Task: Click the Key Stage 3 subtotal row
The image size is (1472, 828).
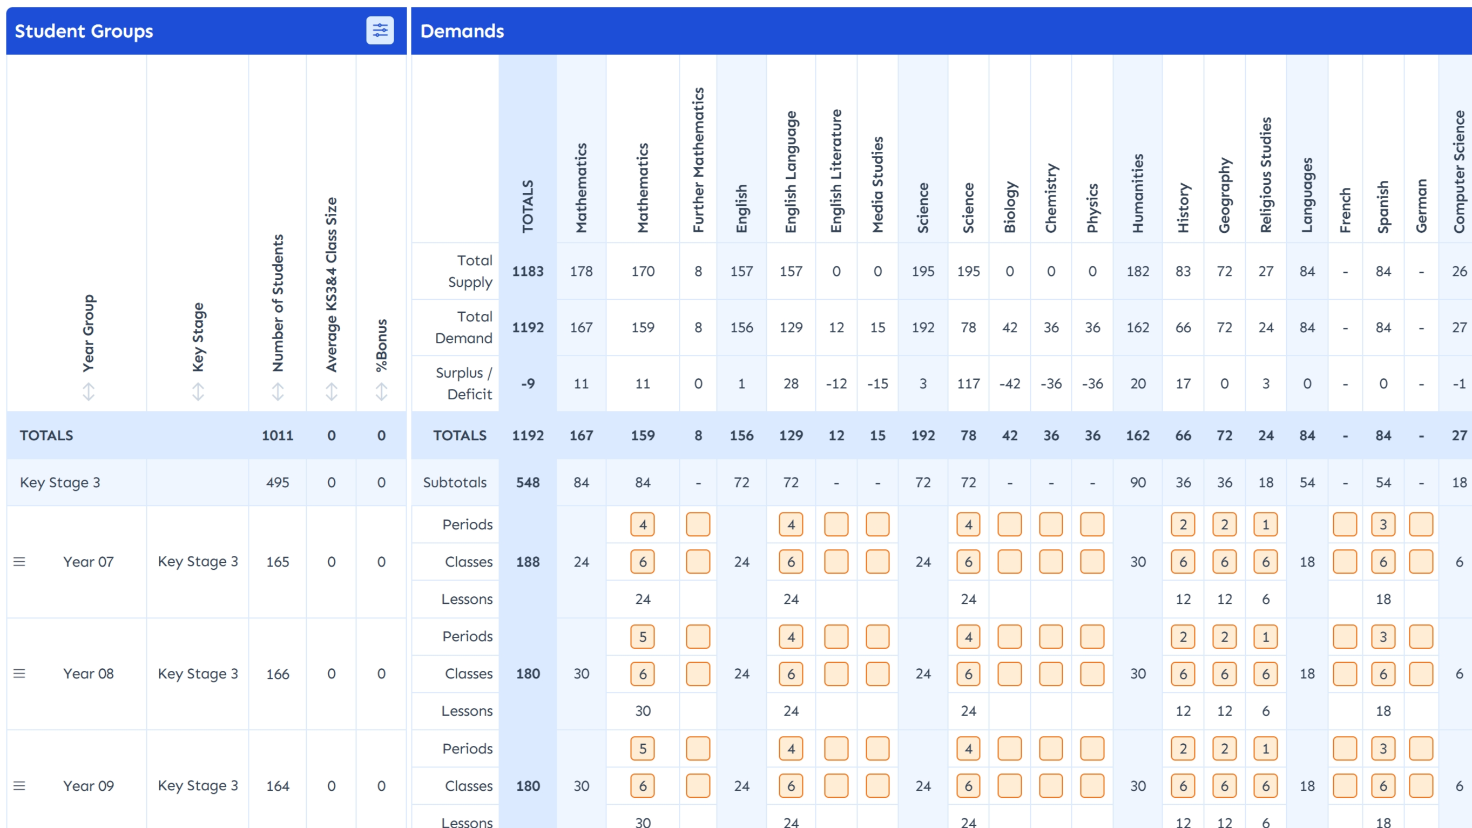Action: (x=60, y=483)
